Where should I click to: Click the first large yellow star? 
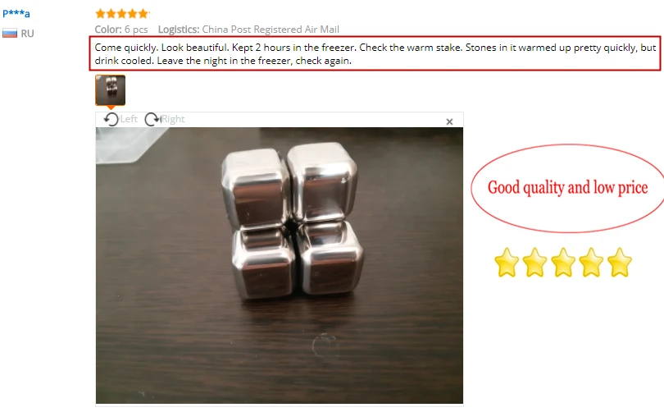pos(507,263)
